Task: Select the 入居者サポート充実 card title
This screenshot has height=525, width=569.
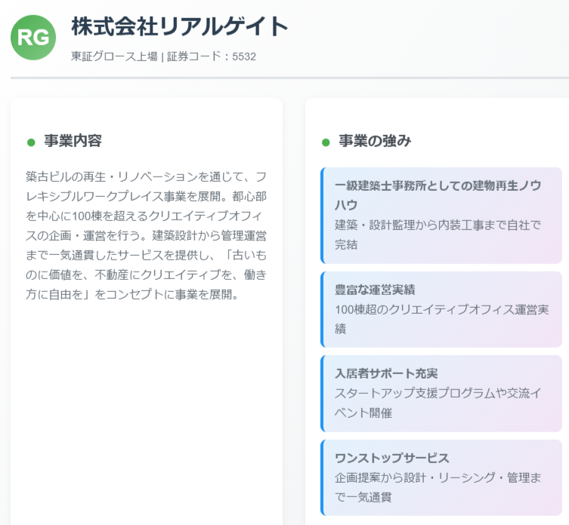Action: click(386, 373)
